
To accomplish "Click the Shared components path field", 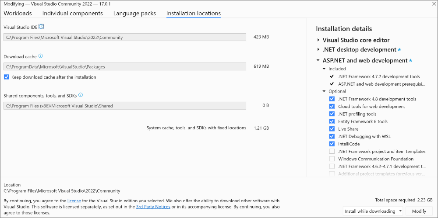I will pyautogui.click(x=125, y=106).
